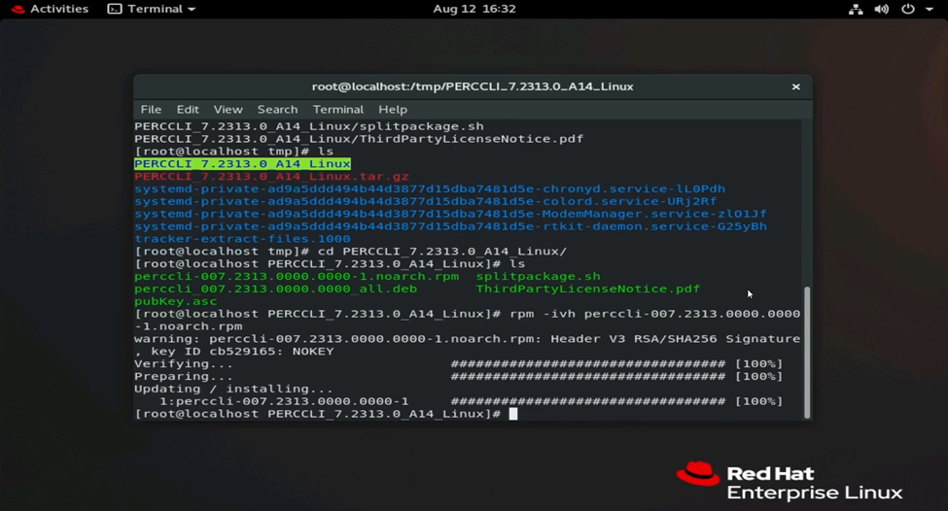Open the View menu
This screenshot has width=948, height=511.
click(228, 110)
